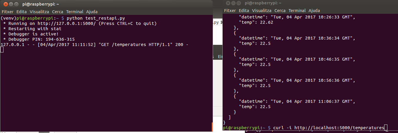Minimize the terminal running test_restapi.py
Image resolution: width=398 pixels, height=133 pixels.
[10, 4]
